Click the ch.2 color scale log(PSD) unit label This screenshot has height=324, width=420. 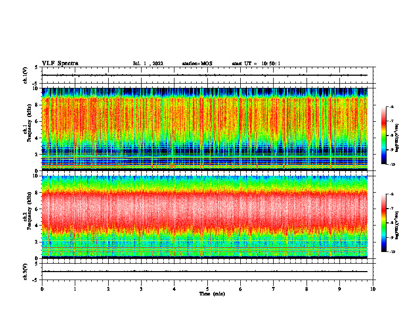pyautogui.click(x=397, y=225)
